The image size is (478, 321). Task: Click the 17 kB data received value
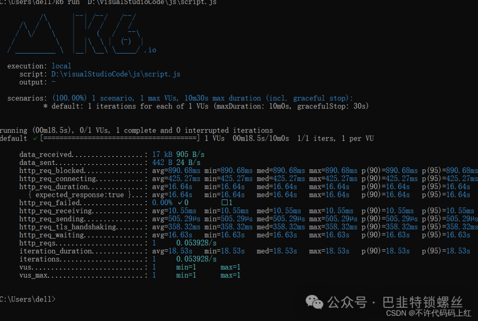point(162,154)
